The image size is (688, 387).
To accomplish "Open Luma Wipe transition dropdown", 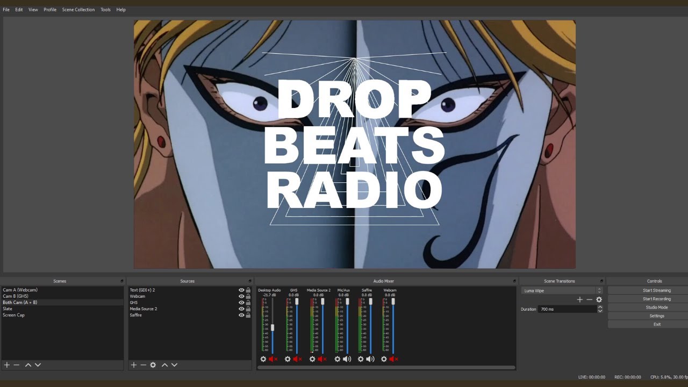I will [x=562, y=291].
